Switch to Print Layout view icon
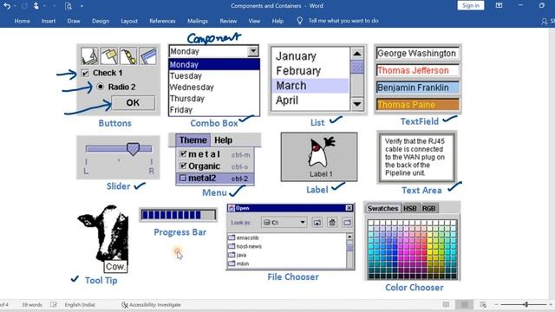 (x=465, y=304)
